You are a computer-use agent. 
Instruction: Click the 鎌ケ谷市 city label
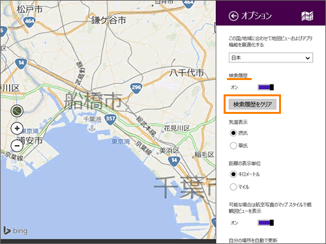pos(108,20)
